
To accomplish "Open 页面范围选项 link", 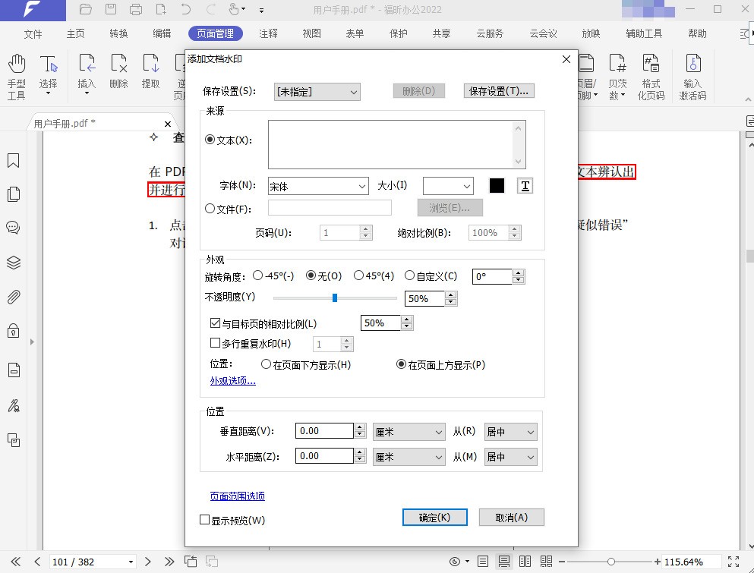I will click(x=237, y=496).
